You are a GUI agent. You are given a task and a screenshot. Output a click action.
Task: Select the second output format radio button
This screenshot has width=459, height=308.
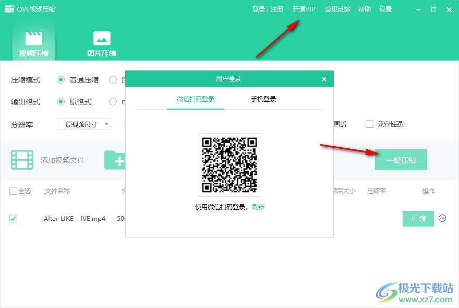tap(113, 102)
